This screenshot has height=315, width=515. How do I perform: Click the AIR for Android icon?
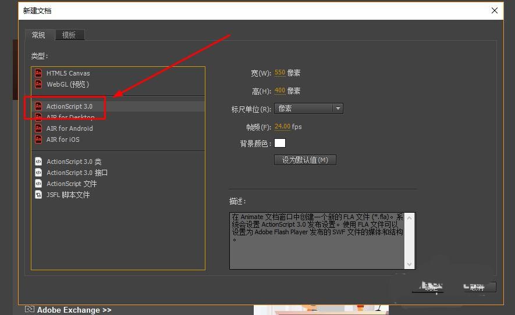pos(38,128)
